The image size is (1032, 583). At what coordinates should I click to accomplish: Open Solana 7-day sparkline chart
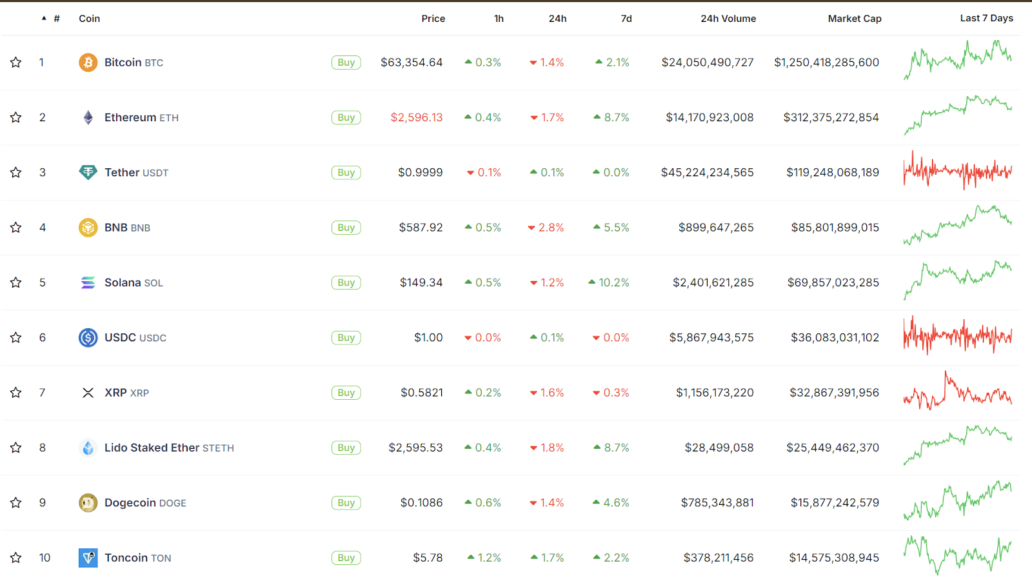(958, 281)
